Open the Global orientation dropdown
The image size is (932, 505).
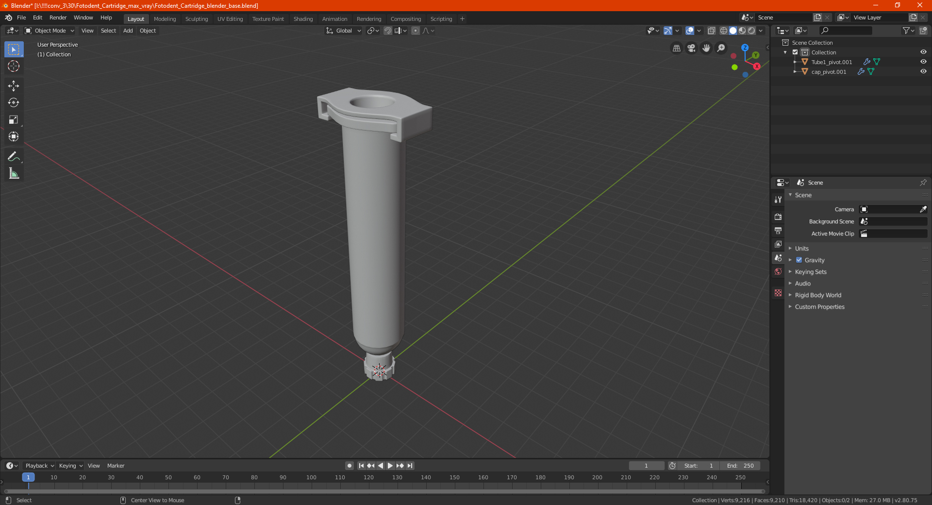tap(343, 31)
